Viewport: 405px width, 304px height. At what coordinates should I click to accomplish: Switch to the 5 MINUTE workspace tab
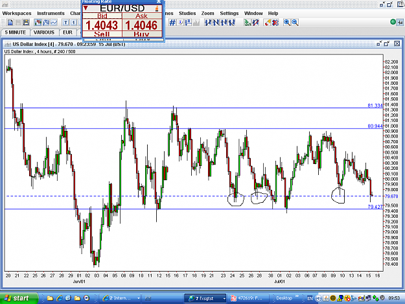pos(16,32)
